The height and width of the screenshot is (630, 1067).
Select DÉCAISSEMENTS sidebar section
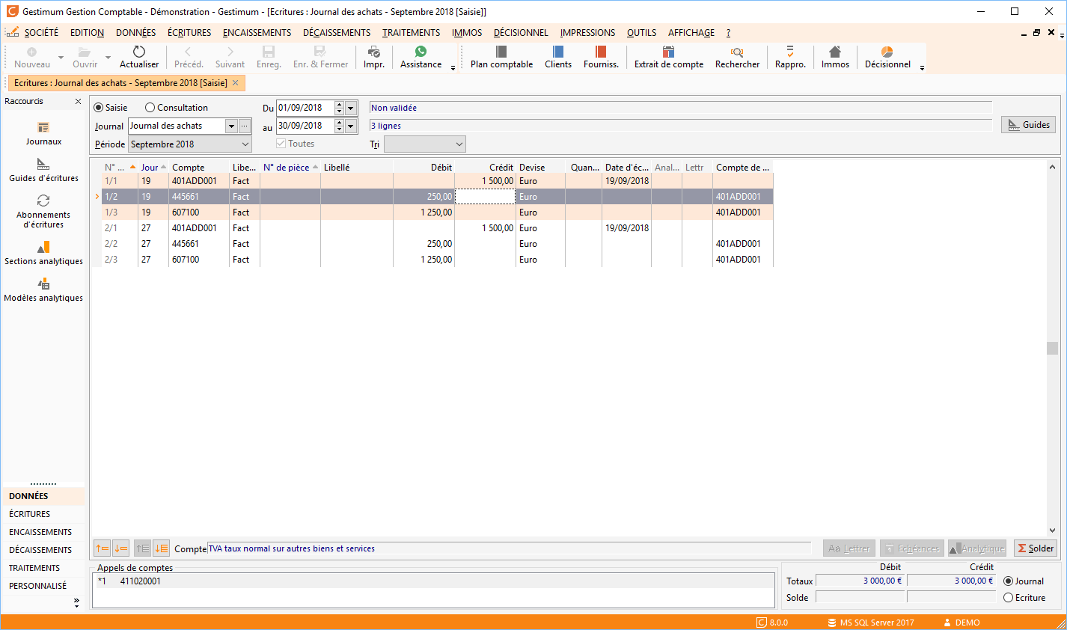[x=43, y=550]
